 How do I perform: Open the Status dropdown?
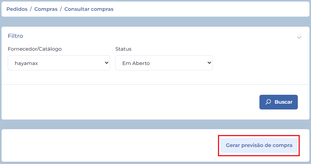(x=164, y=63)
